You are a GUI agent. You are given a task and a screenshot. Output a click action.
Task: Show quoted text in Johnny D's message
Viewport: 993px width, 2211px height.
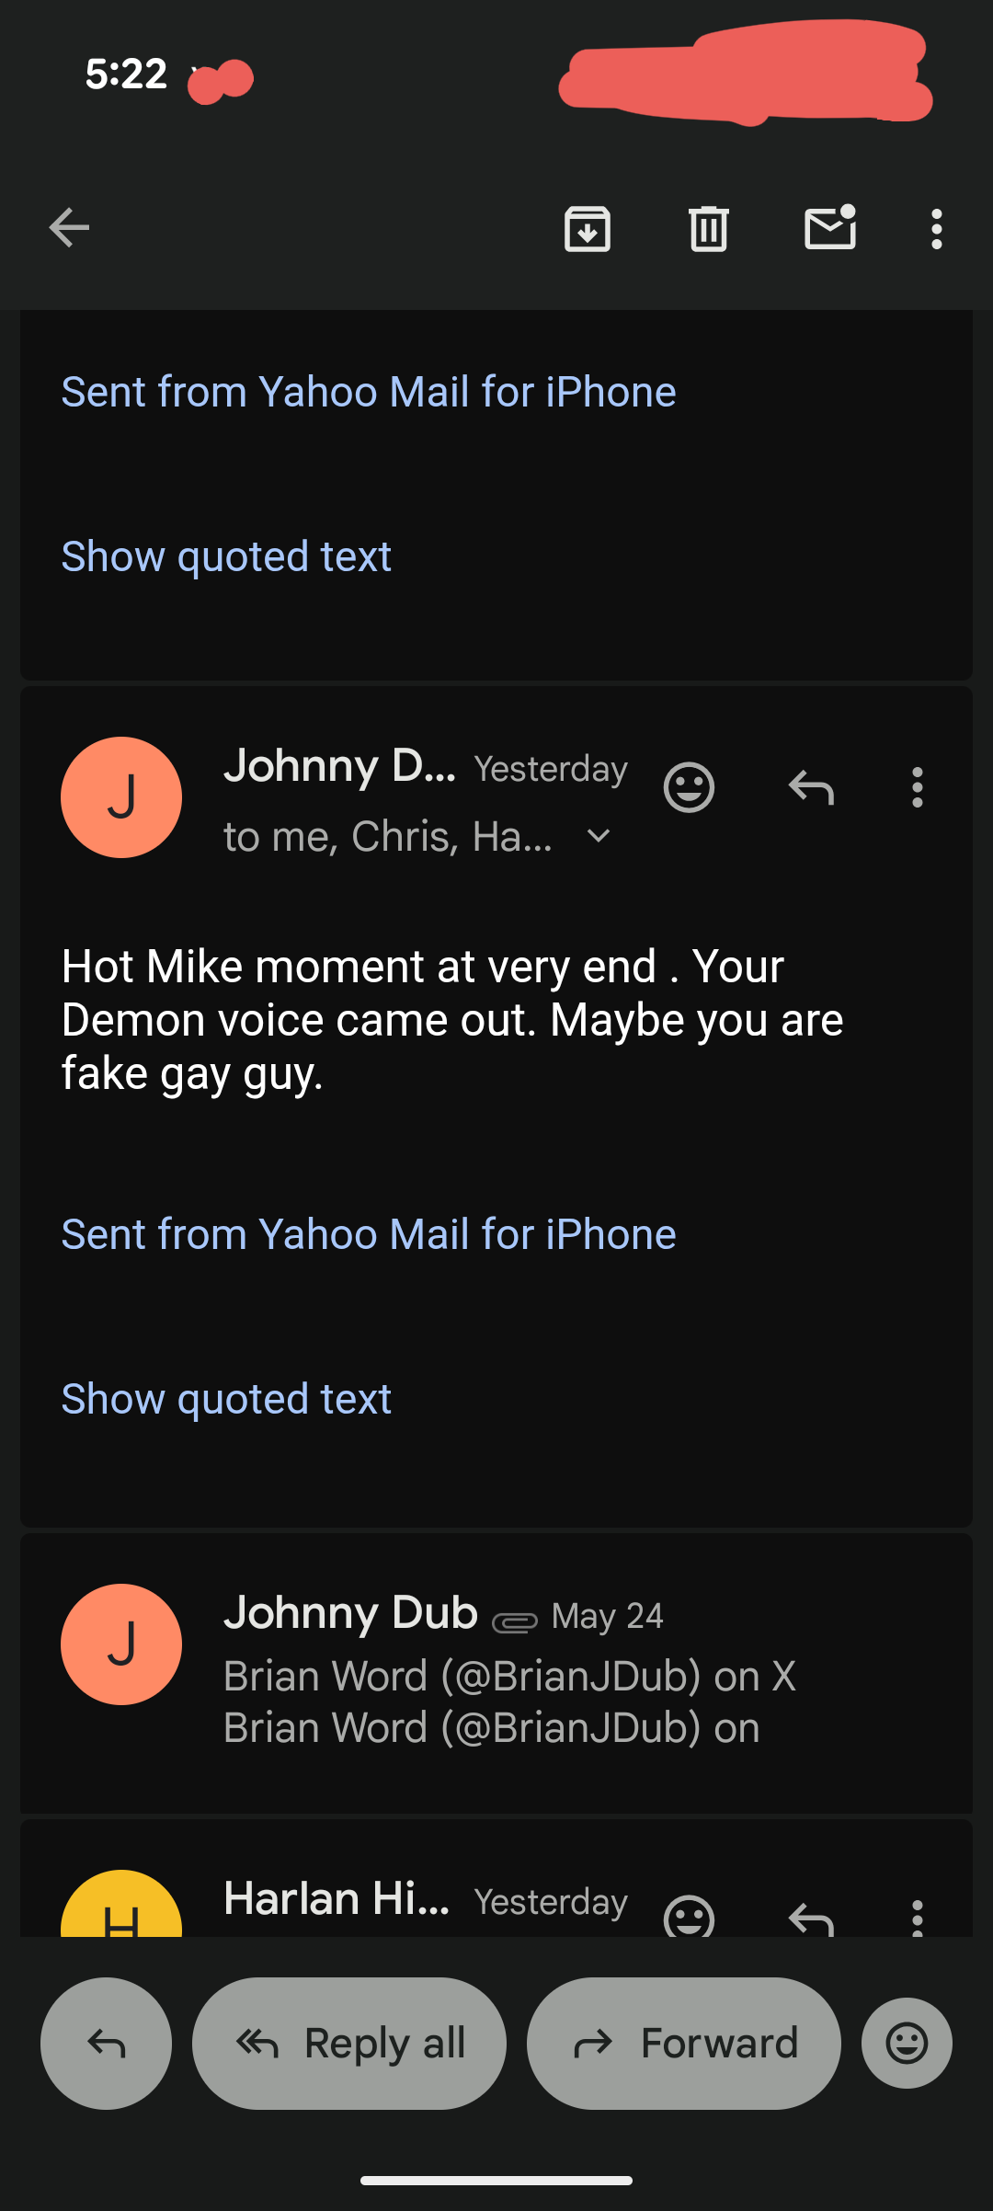point(226,1399)
